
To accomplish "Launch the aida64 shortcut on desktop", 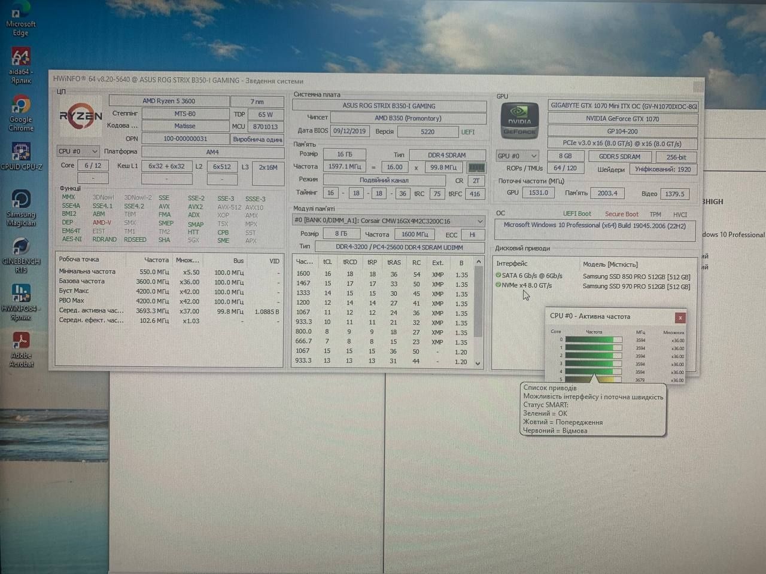I will coord(20,65).
